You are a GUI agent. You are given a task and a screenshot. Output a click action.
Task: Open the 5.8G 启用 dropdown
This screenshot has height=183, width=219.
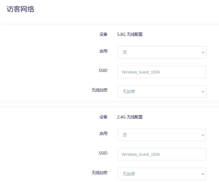point(162,52)
